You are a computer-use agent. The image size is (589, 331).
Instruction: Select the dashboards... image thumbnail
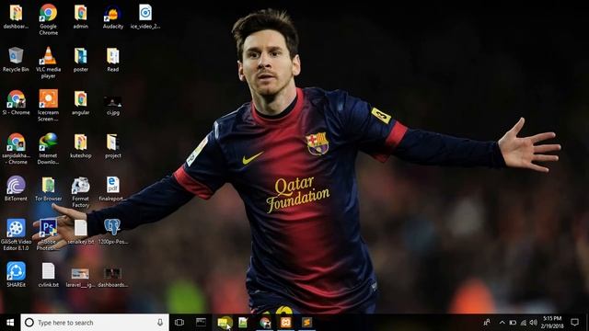click(x=112, y=278)
